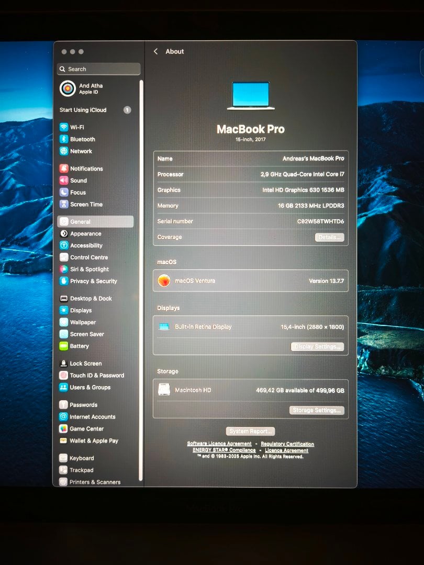Click the sidebar vertical scrollbar
Viewport: 424px width, 565px height.
click(x=141, y=281)
